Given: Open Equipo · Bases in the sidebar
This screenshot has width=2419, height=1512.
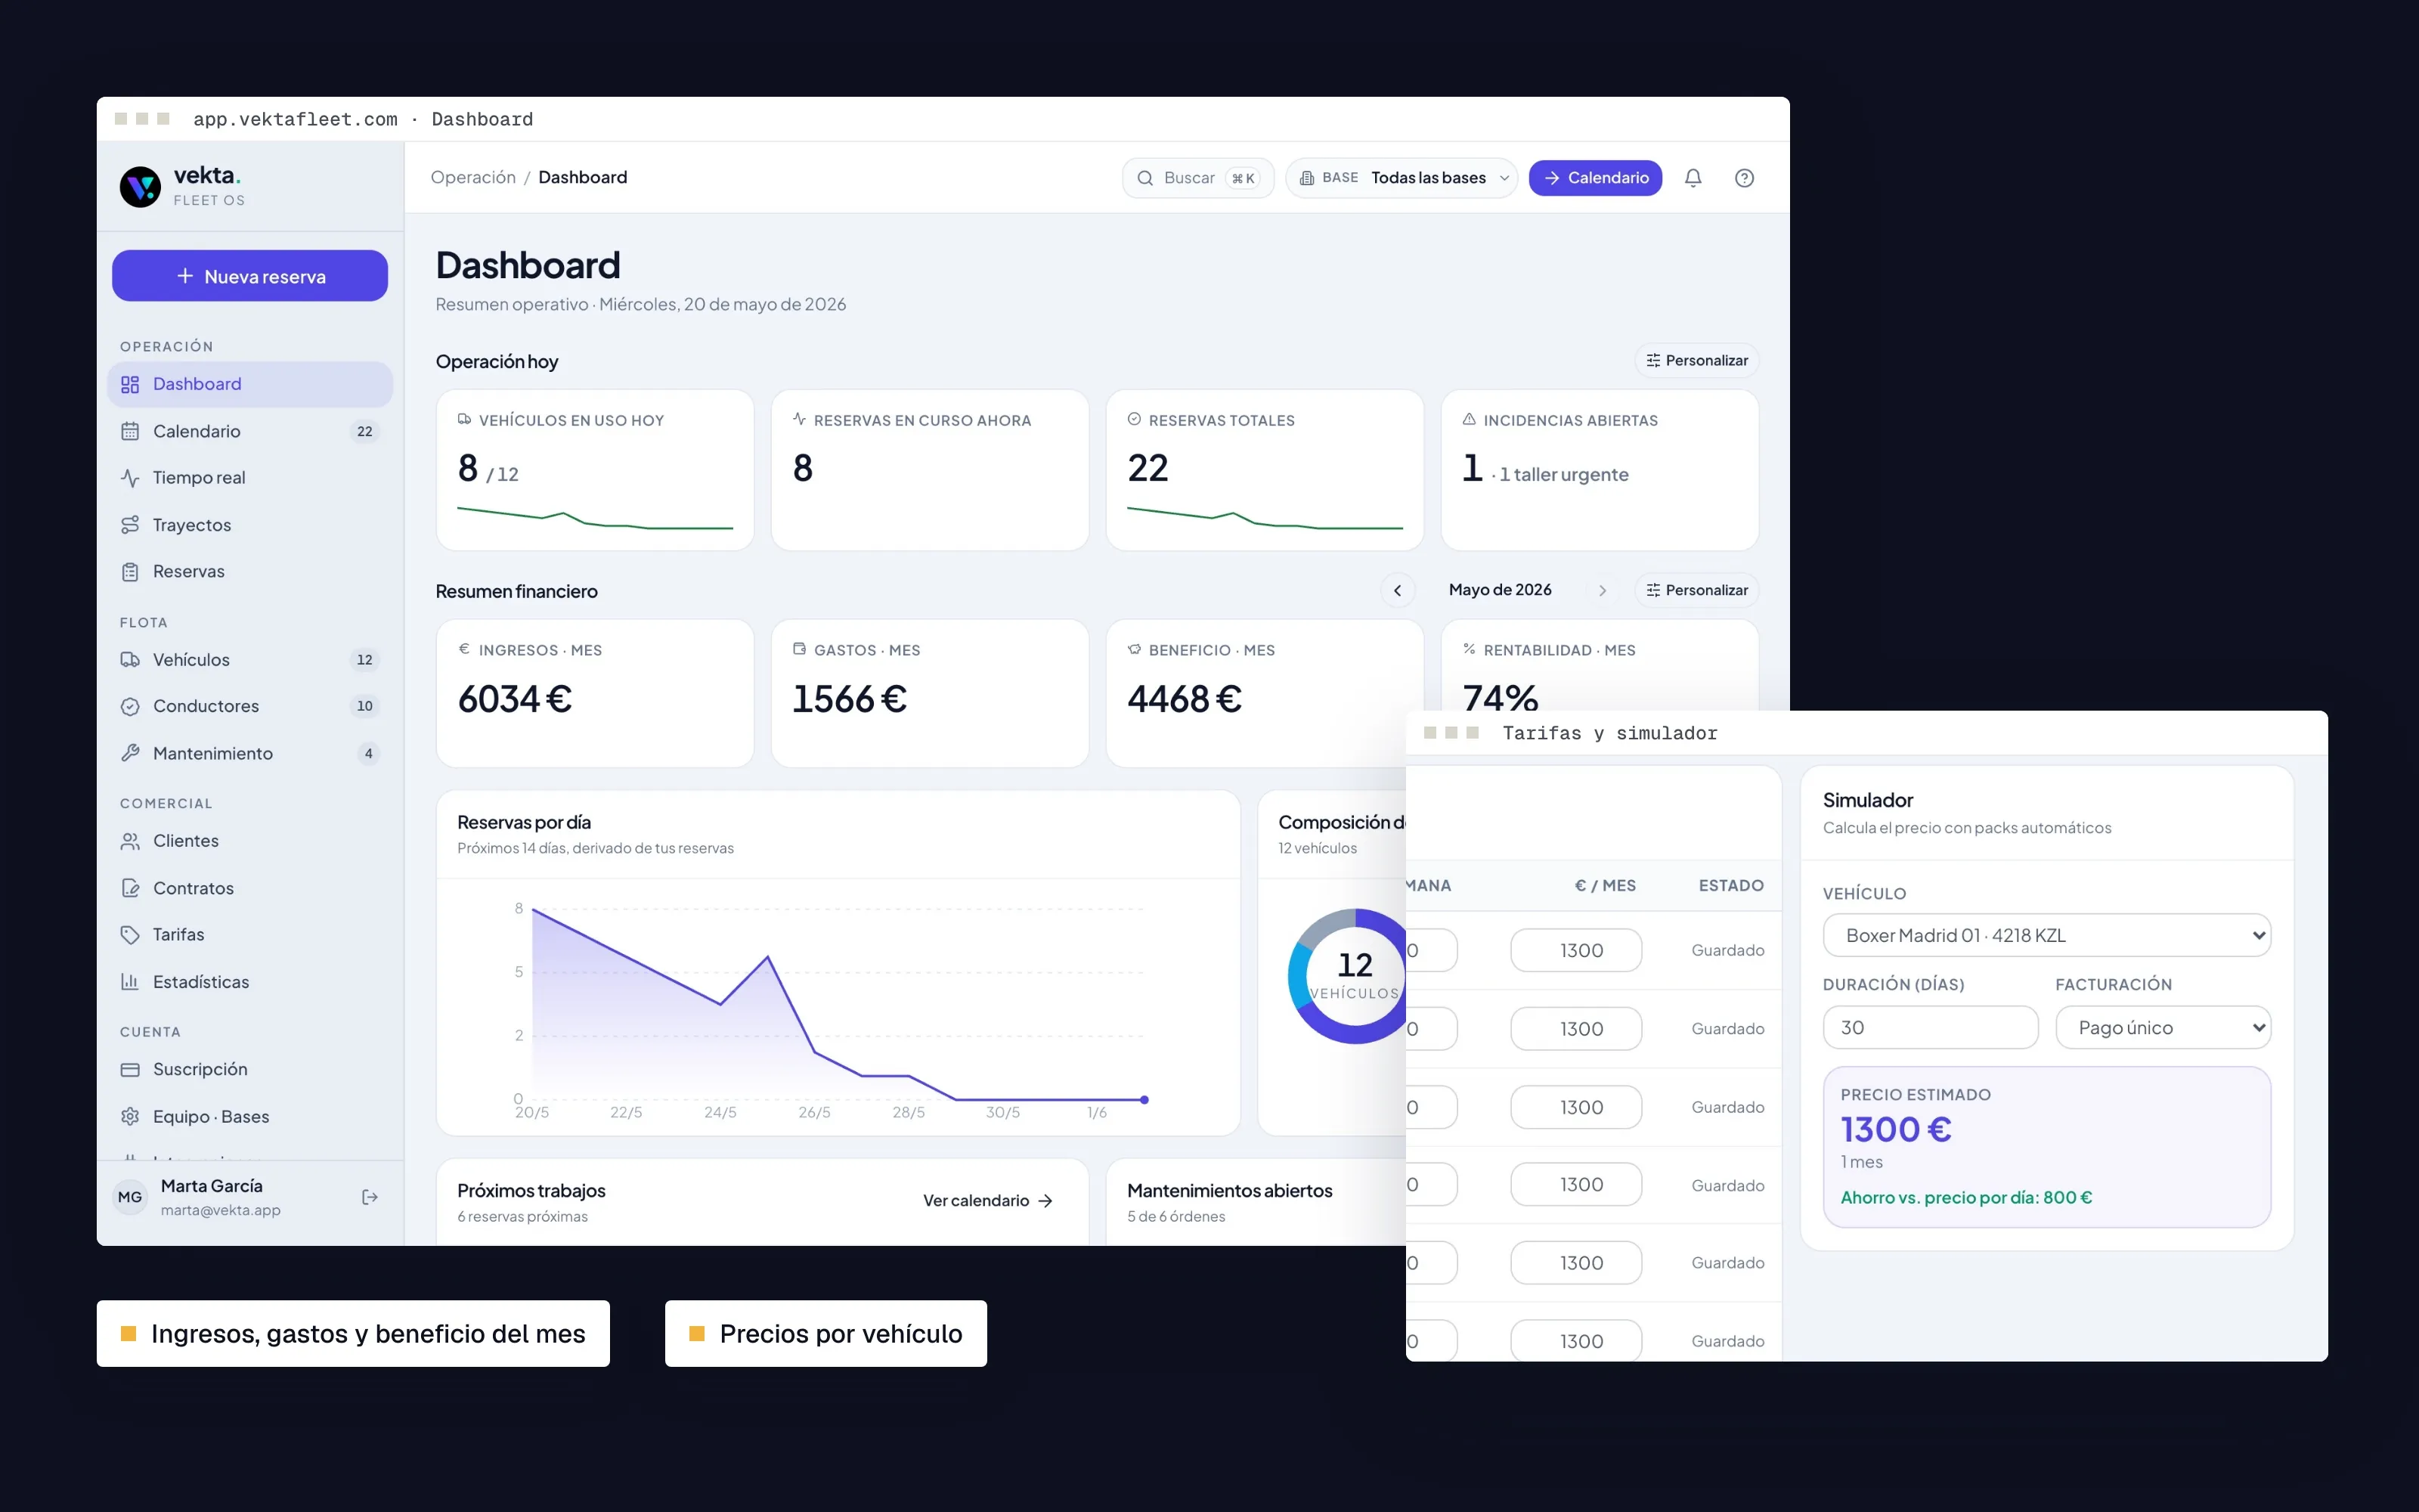Looking at the screenshot, I should tap(250, 1116).
